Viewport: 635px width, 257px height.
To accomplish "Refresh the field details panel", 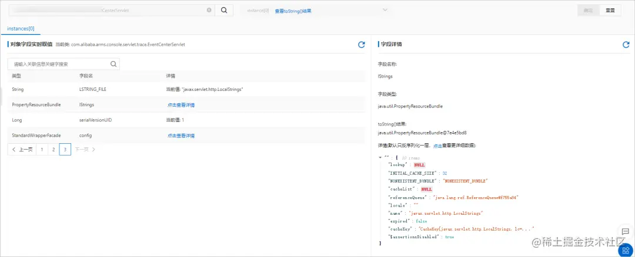I will coord(626,45).
